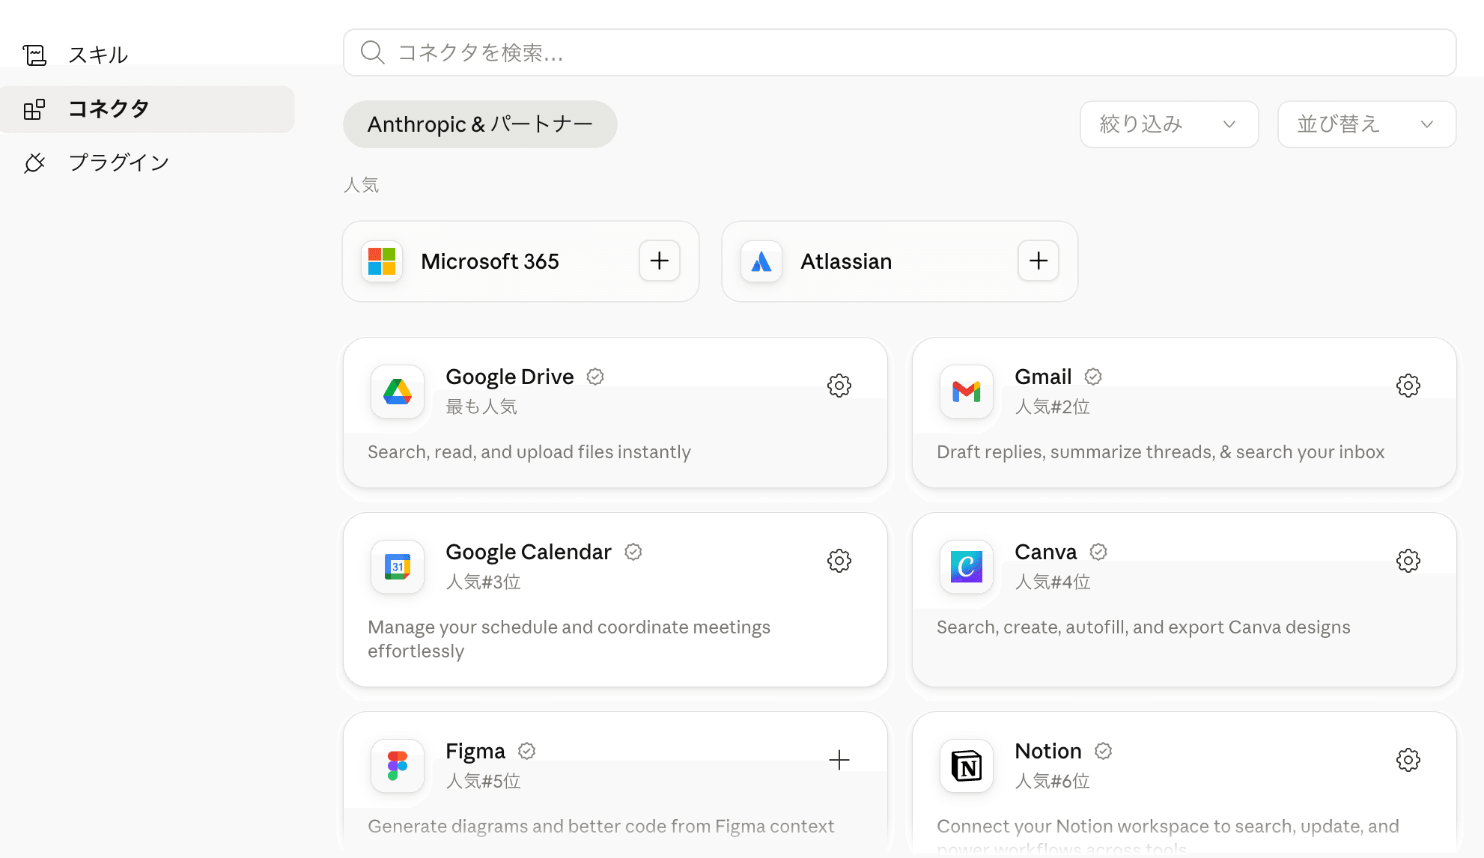Screen dimensions: 1484x858
Task: Open the Figma connector title
Action: [475, 751]
